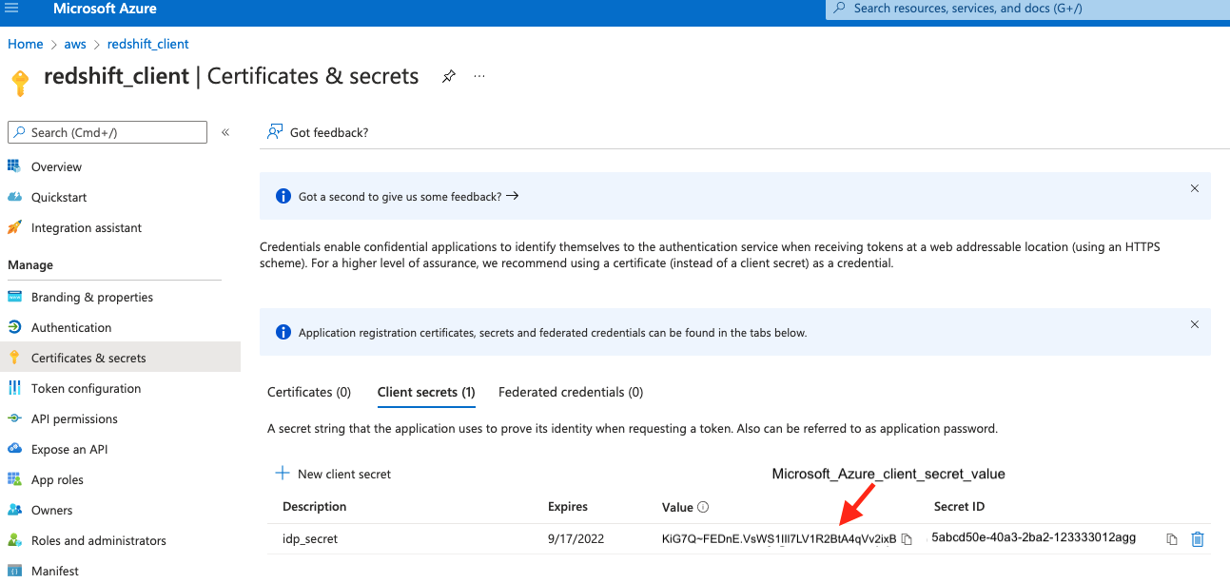Sort by Expires column header

click(568, 506)
